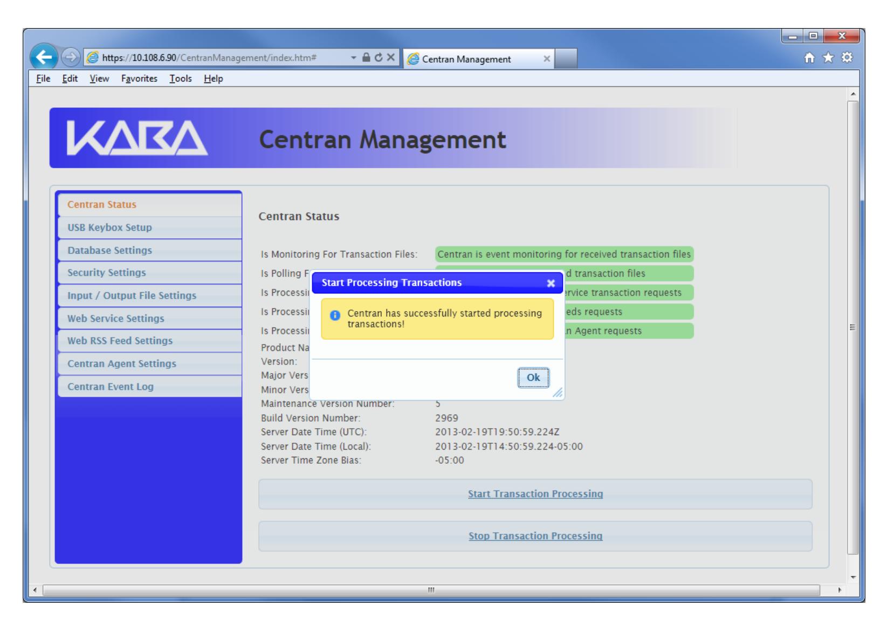Click Stop Transaction Processing link
The height and width of the screenshot is (619, 880).
coord(535,536)
